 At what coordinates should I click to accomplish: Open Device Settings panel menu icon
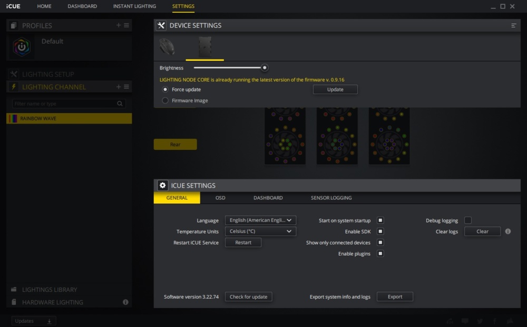[x=513, y=25]
